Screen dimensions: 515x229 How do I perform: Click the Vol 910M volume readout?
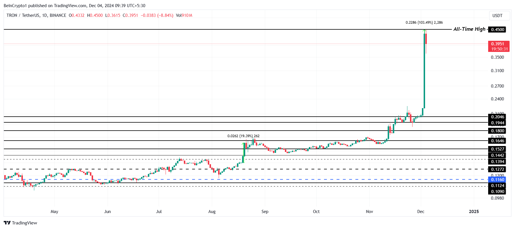coord(184,15)
